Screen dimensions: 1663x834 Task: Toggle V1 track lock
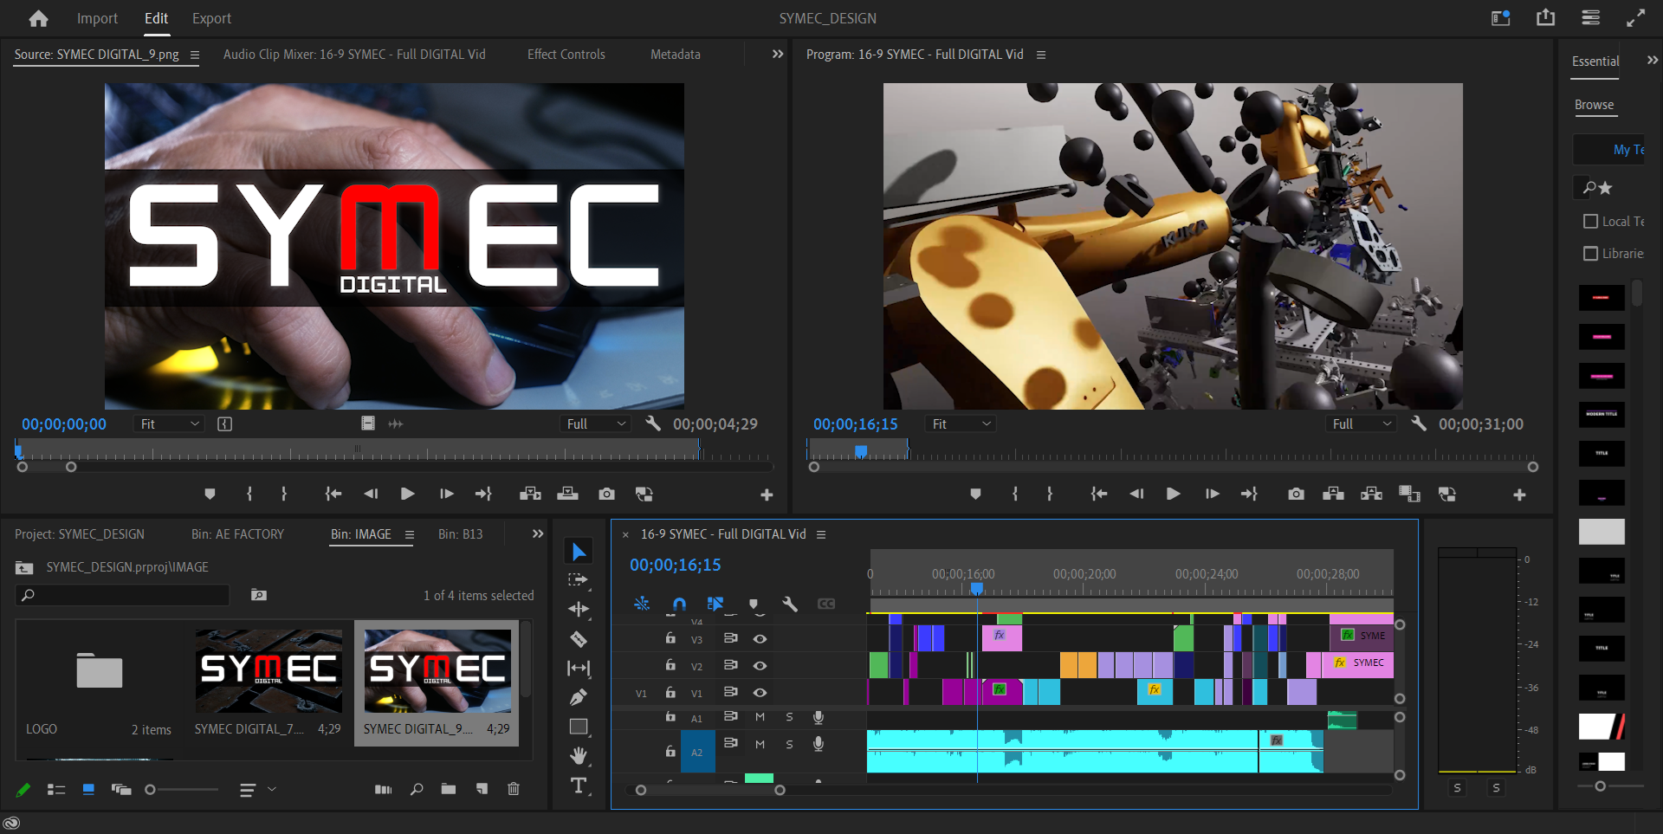coord(670,693)
